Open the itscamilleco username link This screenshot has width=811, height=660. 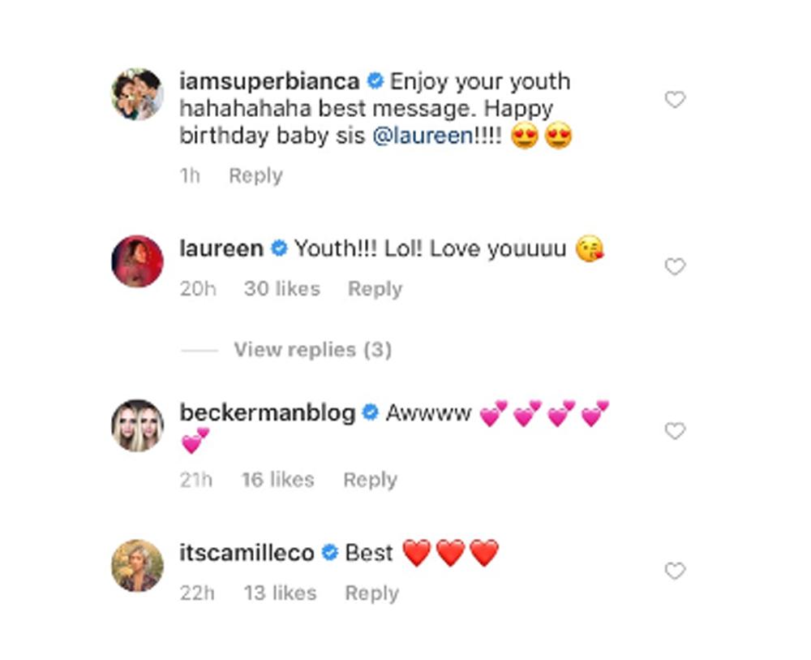[x=246, y=554]
